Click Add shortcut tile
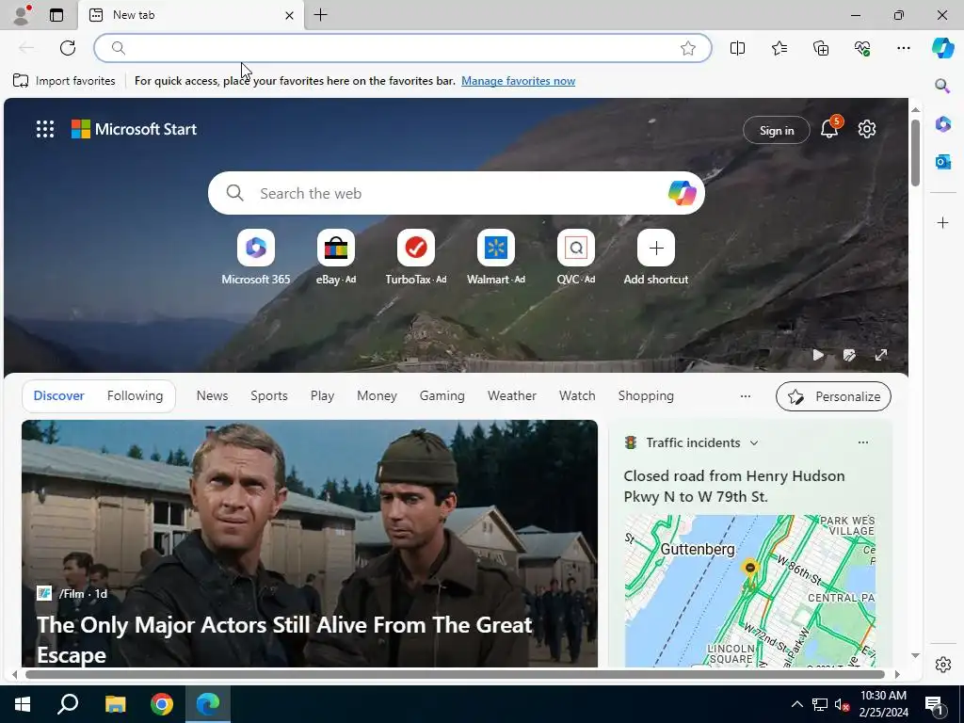964x723 pixels. coord(656,258)
